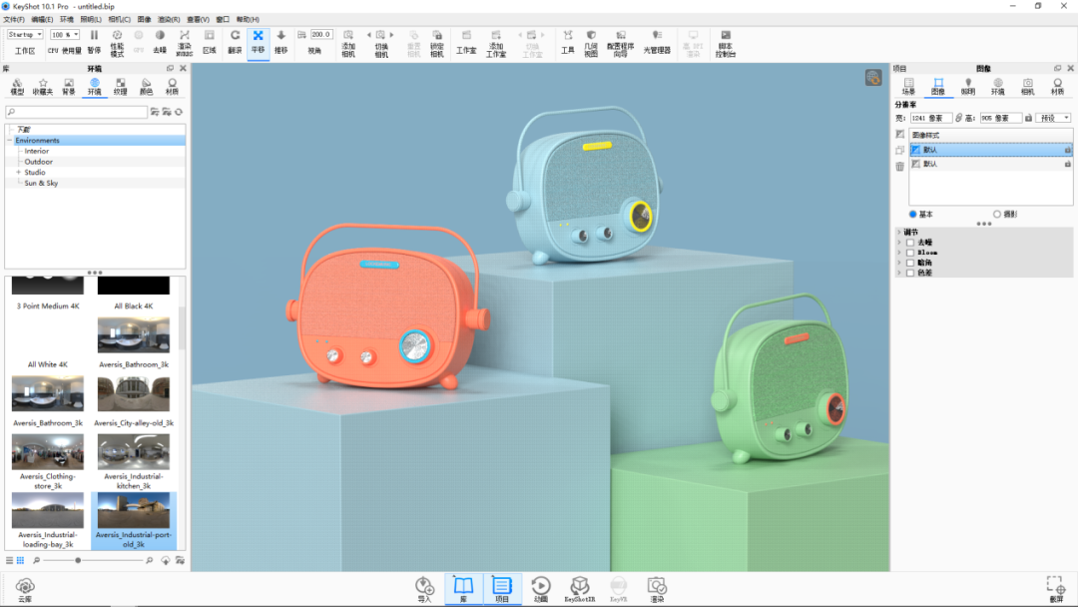Click the Pause render icon
Image resolution: width=1078 pixels, height=607 pixels.
pos(94,41)
